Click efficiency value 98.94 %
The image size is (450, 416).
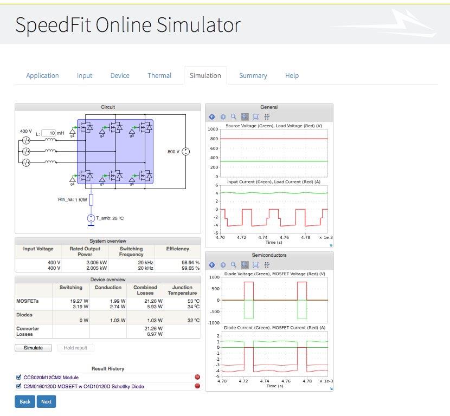click(x=190, y=263)
